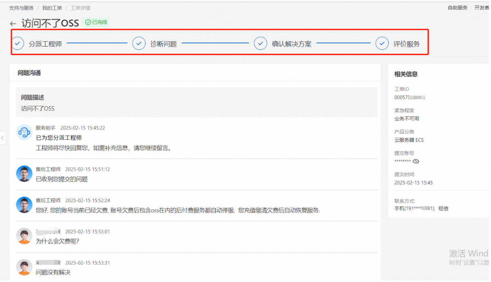Click the 分派工程师 step checkmark circle
Image resolution: width=491 pixels, height=282 pixels.
click(18, 43)
